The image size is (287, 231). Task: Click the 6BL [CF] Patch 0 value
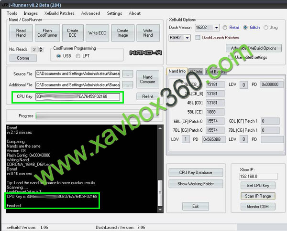[x=215, y=121]
